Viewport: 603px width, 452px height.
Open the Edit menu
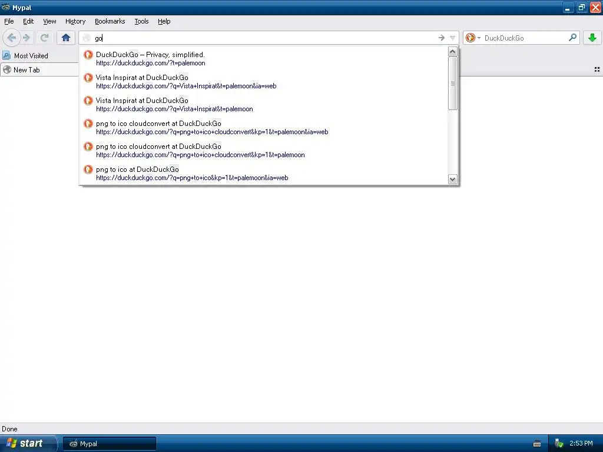(x=28, y=21)
